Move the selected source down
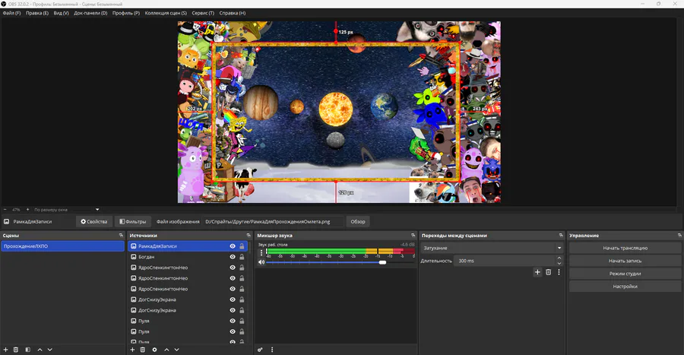Viewport: 684px width, 355px height. 176,350
